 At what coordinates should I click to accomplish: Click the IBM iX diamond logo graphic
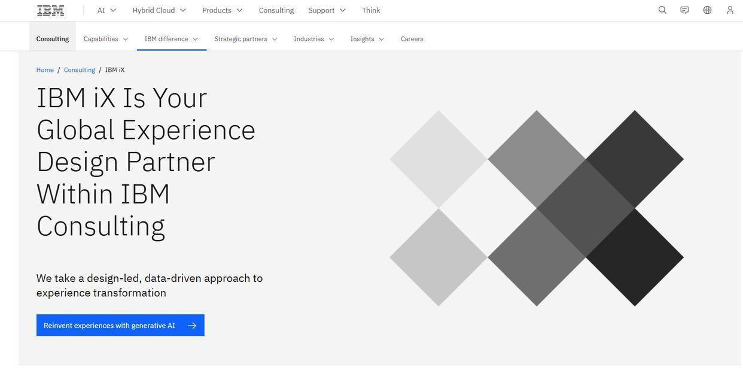click(537, 208)
